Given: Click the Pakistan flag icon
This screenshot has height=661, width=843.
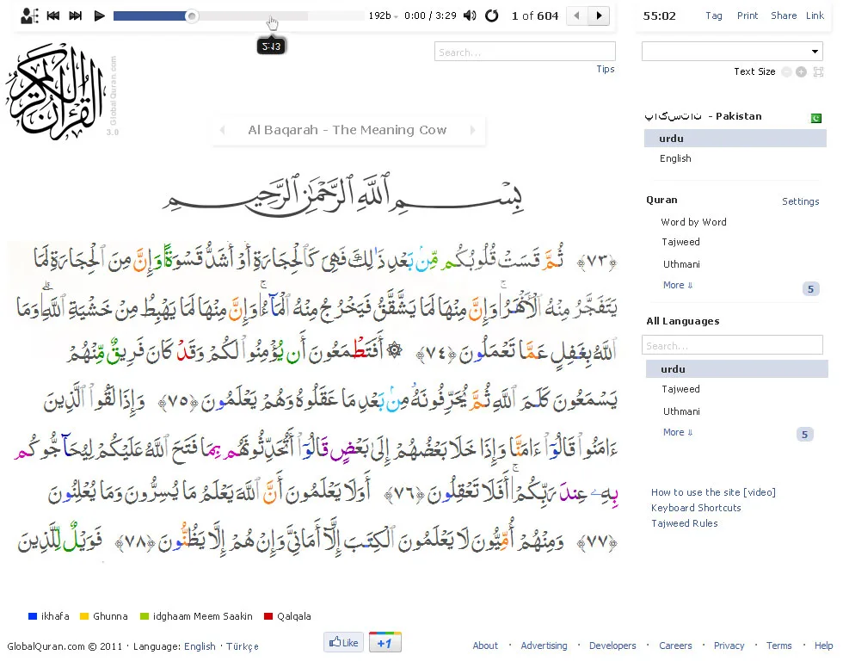Looking at the screenshot, I should pyautogui.click(x=816, y=118).
